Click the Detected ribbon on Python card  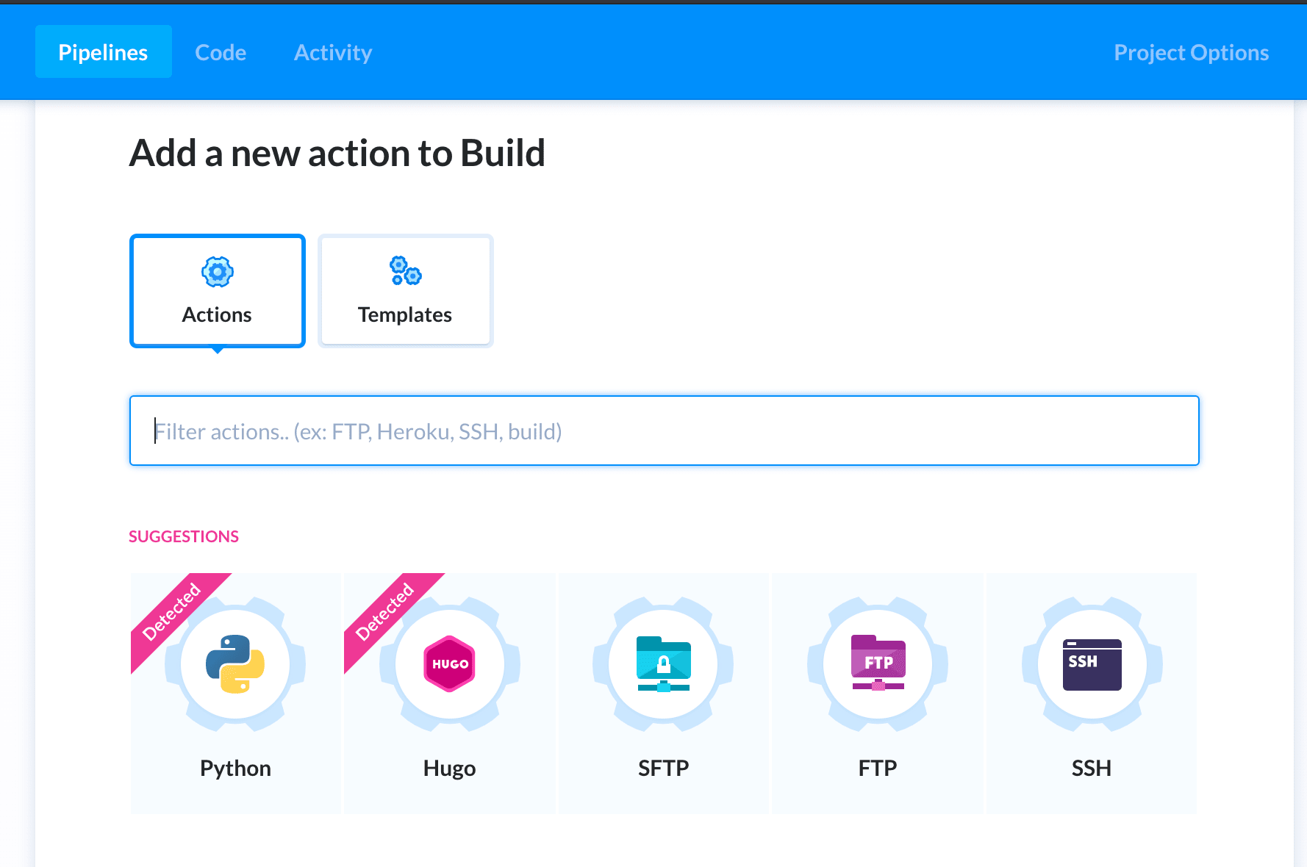point(172,612)
